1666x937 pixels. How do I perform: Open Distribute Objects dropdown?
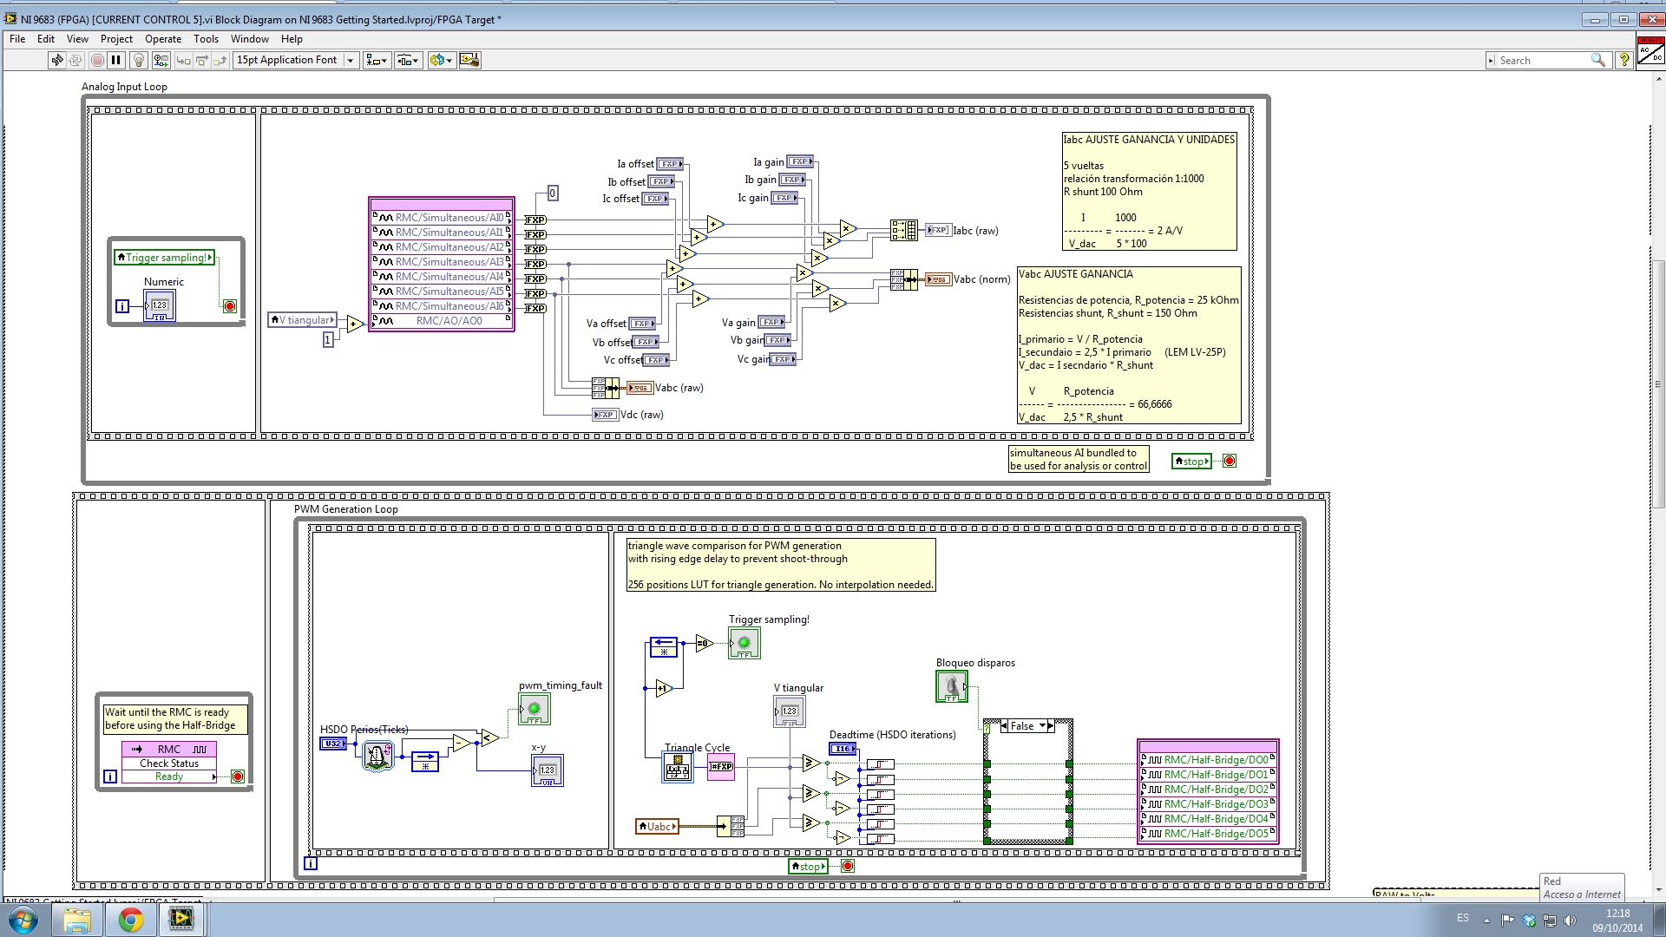[408, 60]
